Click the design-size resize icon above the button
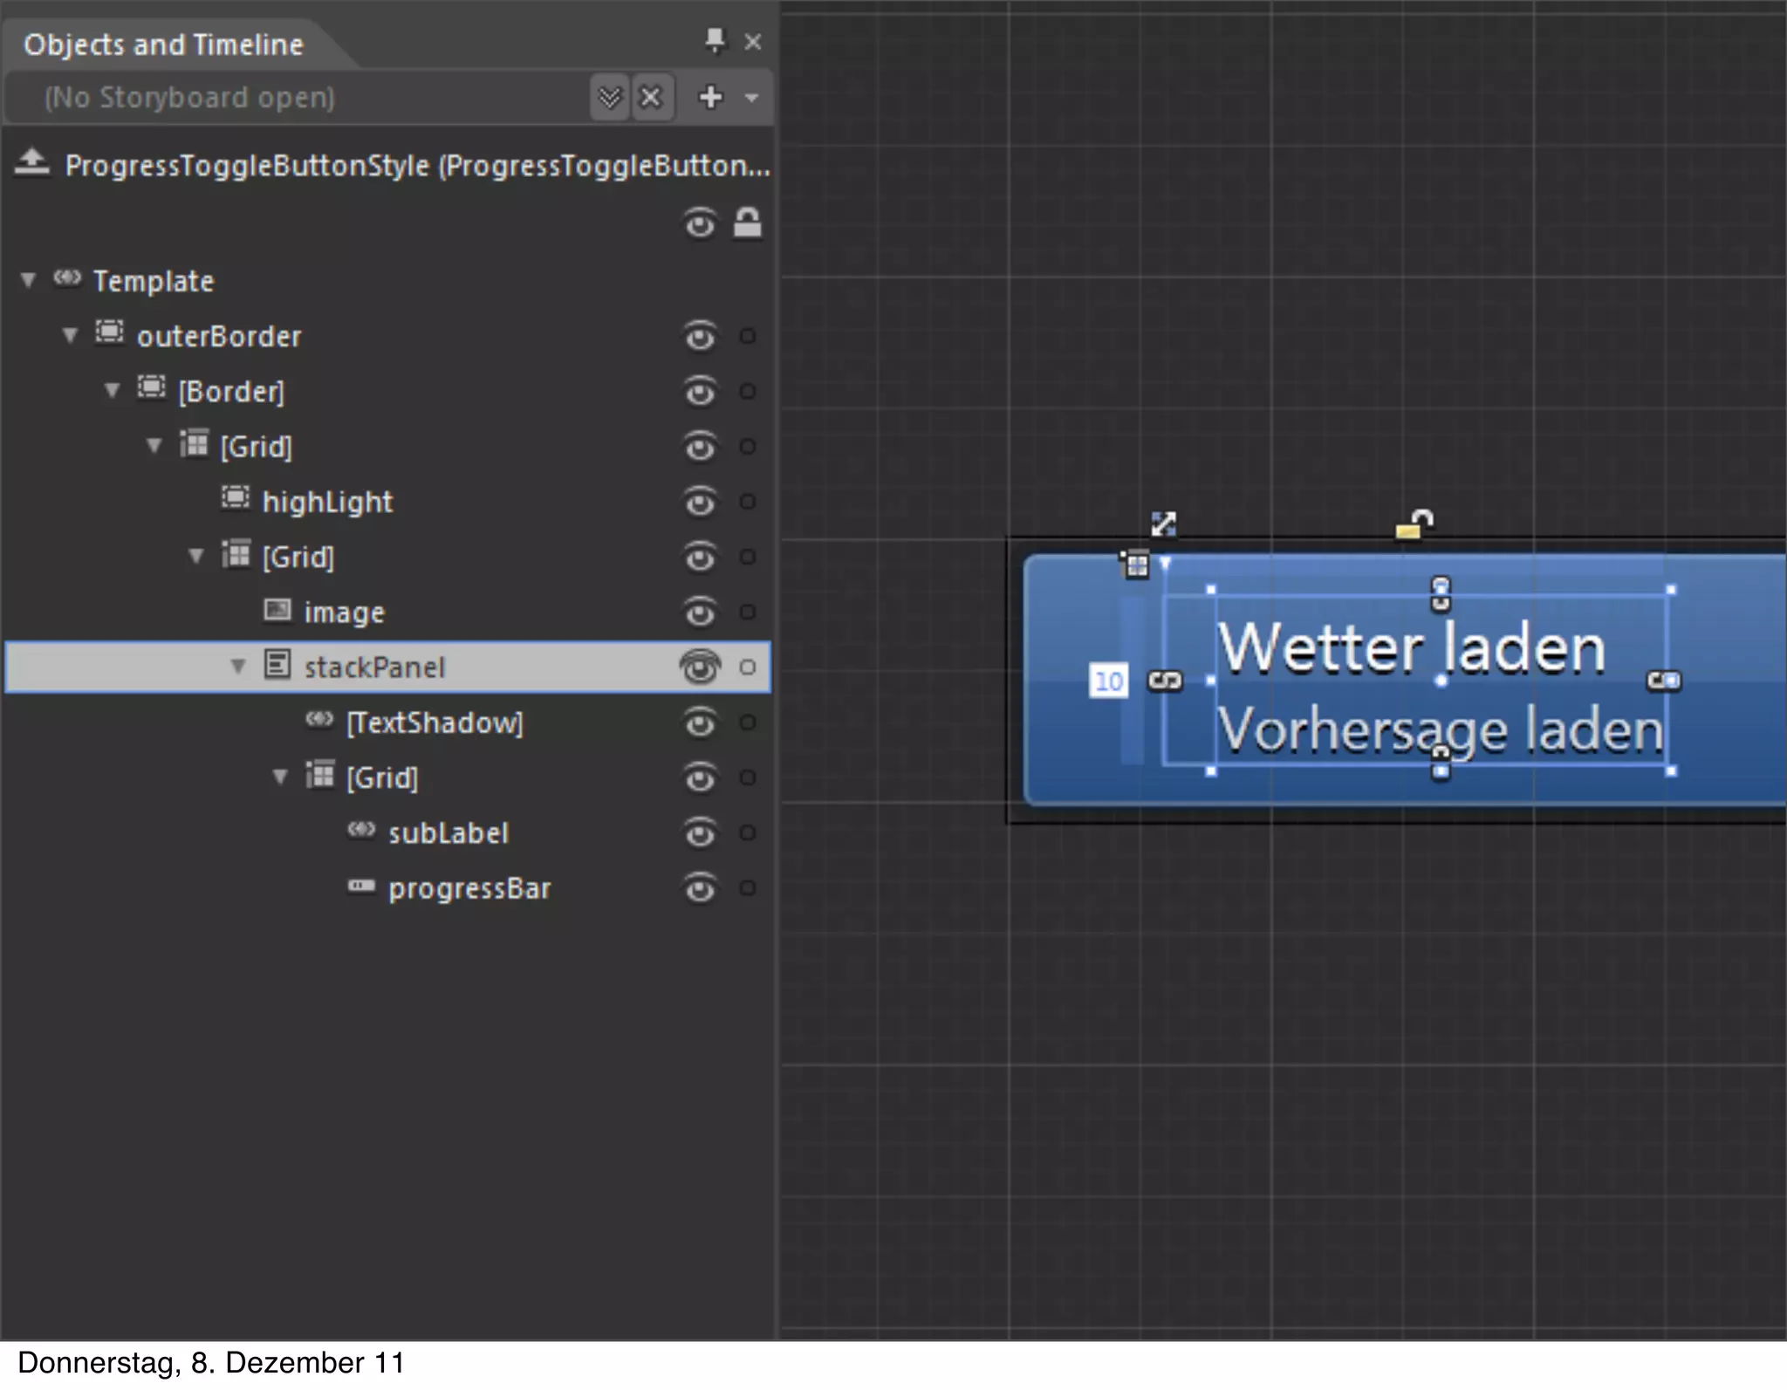 (1163, 524)
